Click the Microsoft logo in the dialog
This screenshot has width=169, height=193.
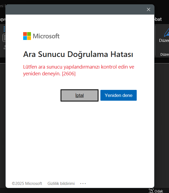click(41, 36)
